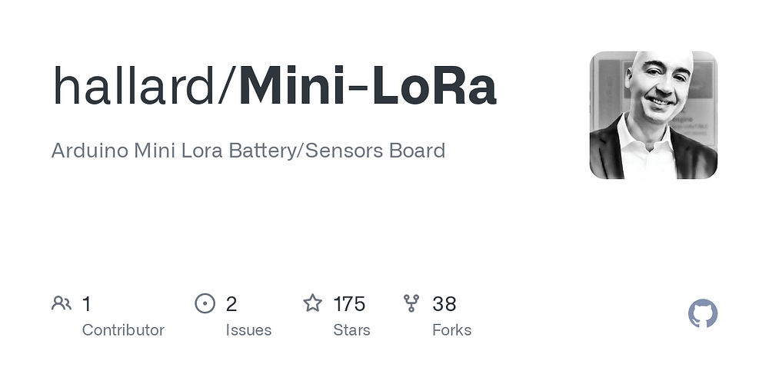Select the Contributor label
Image resolution: width=769 pixels, height=384 pixels.
(123, 330)
